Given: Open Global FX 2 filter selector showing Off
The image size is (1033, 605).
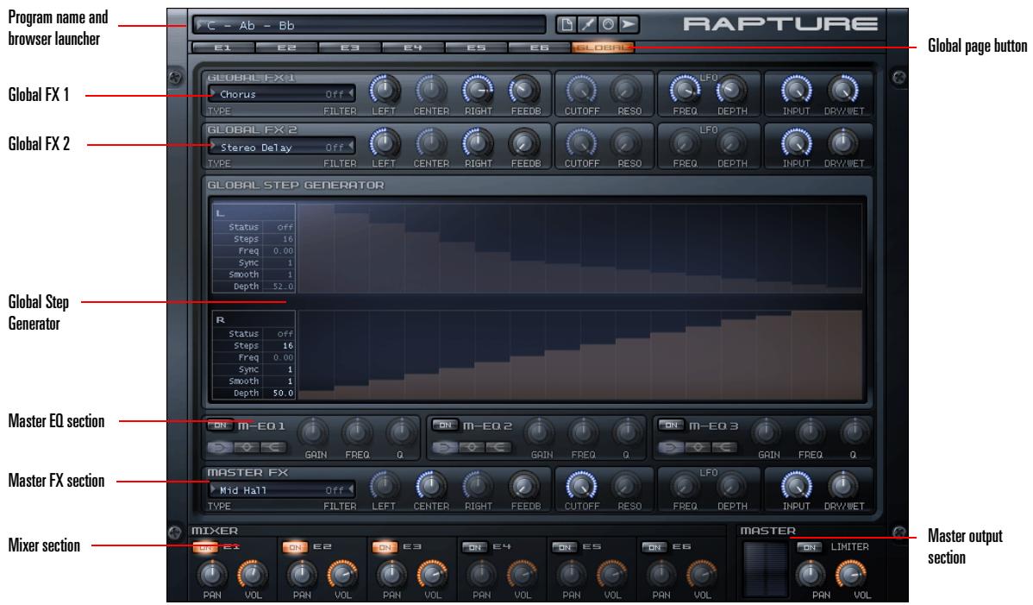Looking at the screenshot, I should point(339,147).
